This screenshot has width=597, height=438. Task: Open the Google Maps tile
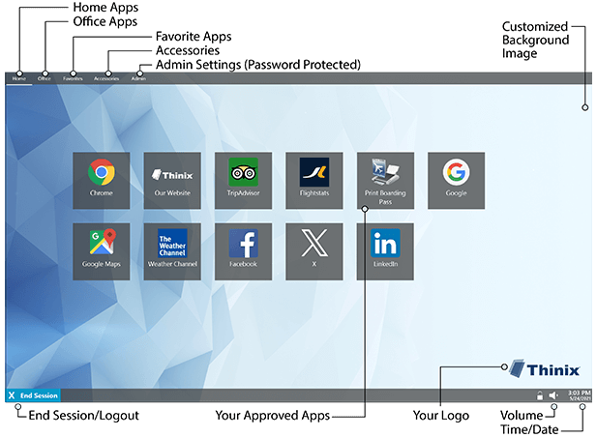coord(102,251)
